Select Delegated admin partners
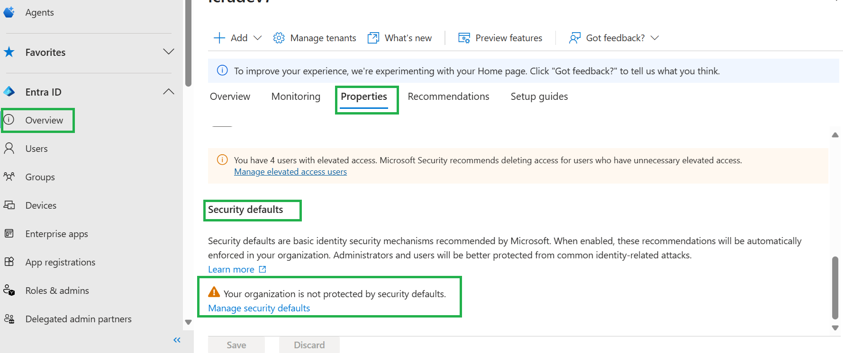The width and height of the screenshot is (843, 353). coord(78,318)
